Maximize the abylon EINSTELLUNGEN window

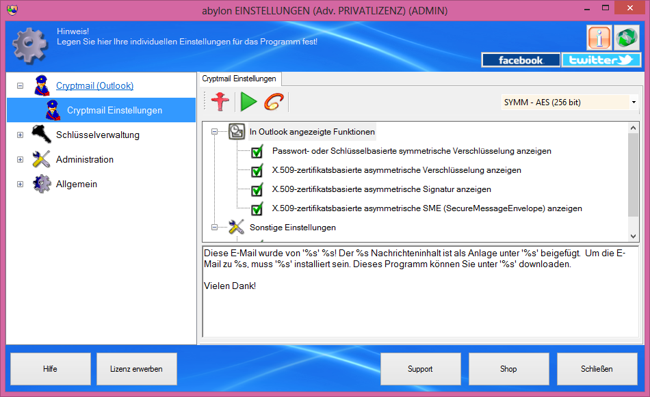[x=606, y=8]
